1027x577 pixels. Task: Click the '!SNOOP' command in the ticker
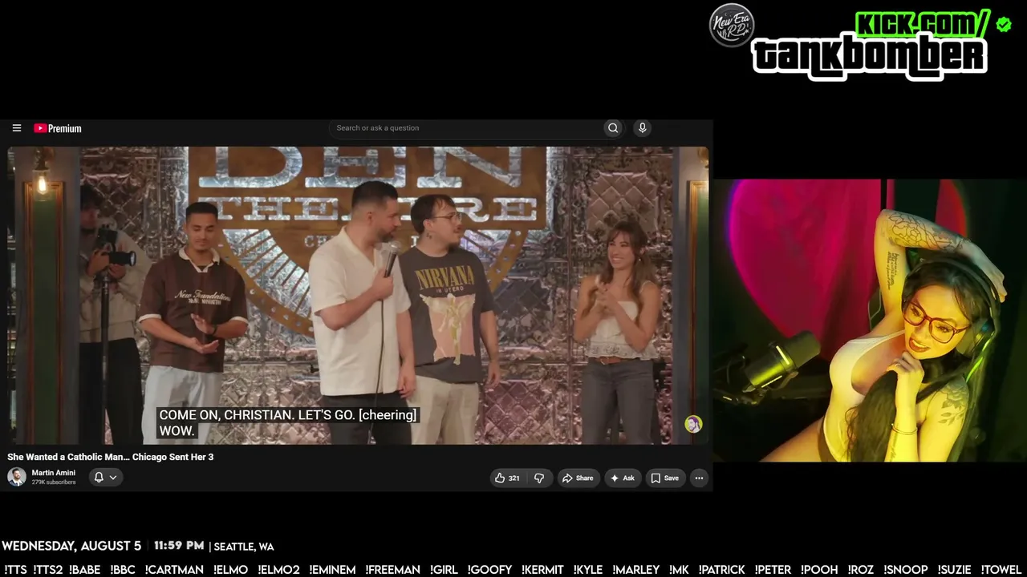click(x=906, y=570)
